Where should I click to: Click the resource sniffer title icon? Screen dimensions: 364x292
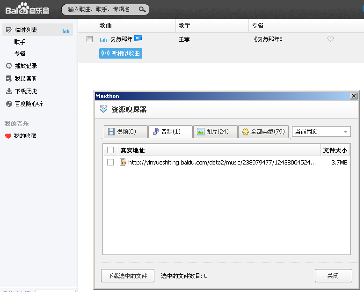point(103,109)
